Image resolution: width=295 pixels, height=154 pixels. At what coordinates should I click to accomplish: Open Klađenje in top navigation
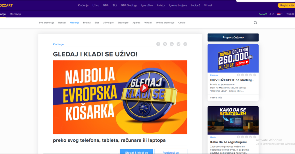point(83,6)
